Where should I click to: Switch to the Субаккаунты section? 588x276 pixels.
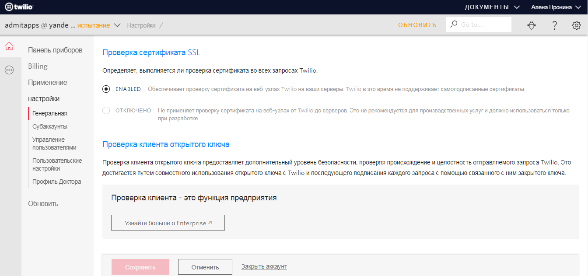(49, 126)
